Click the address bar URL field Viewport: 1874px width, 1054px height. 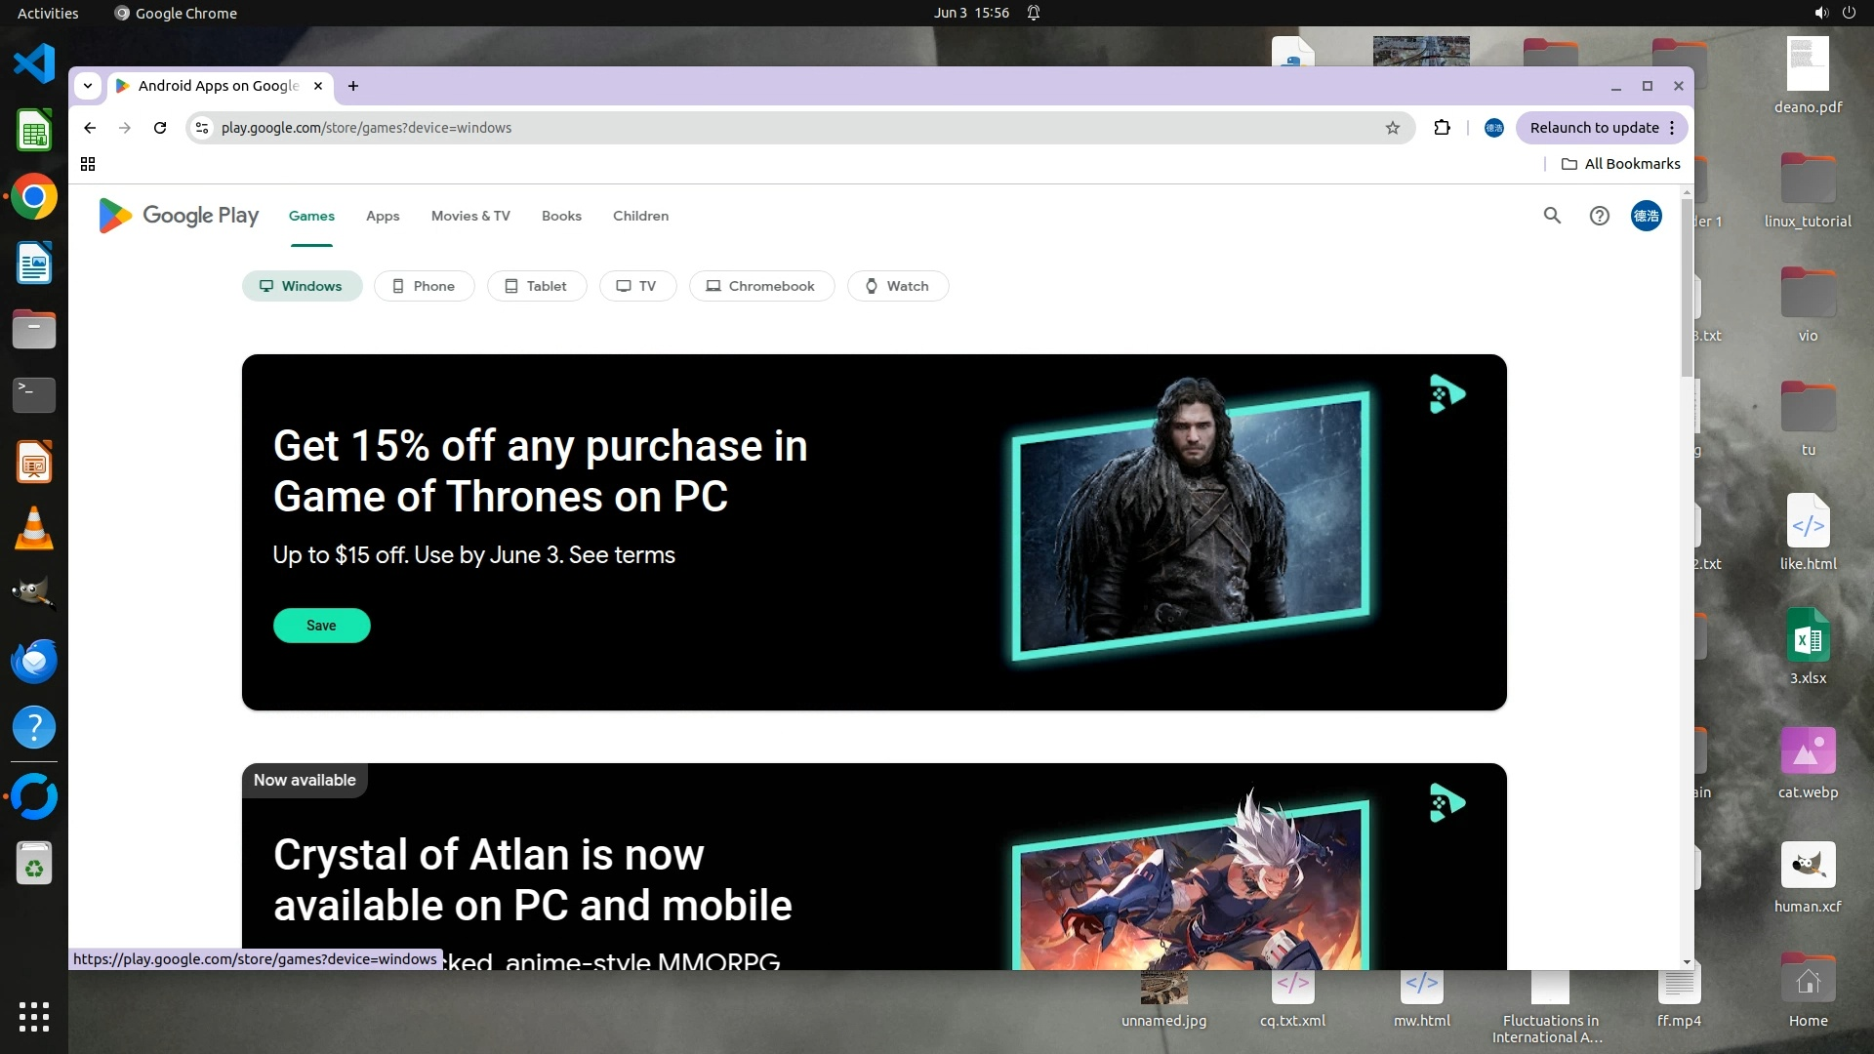781,128
